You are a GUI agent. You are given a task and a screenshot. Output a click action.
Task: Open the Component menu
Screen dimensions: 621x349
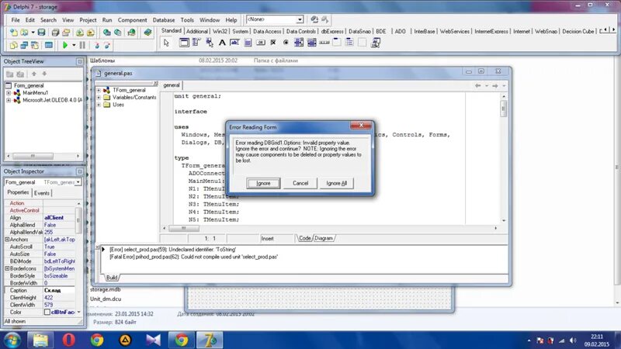pos(132,20)
